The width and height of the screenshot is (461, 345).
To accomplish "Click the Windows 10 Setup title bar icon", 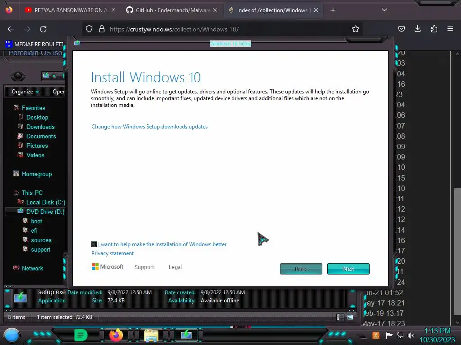I will tap(77, 43).
